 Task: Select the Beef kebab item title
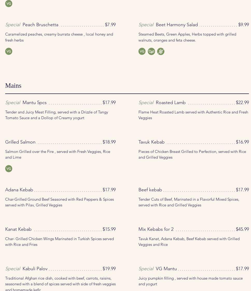coord(150,190)
